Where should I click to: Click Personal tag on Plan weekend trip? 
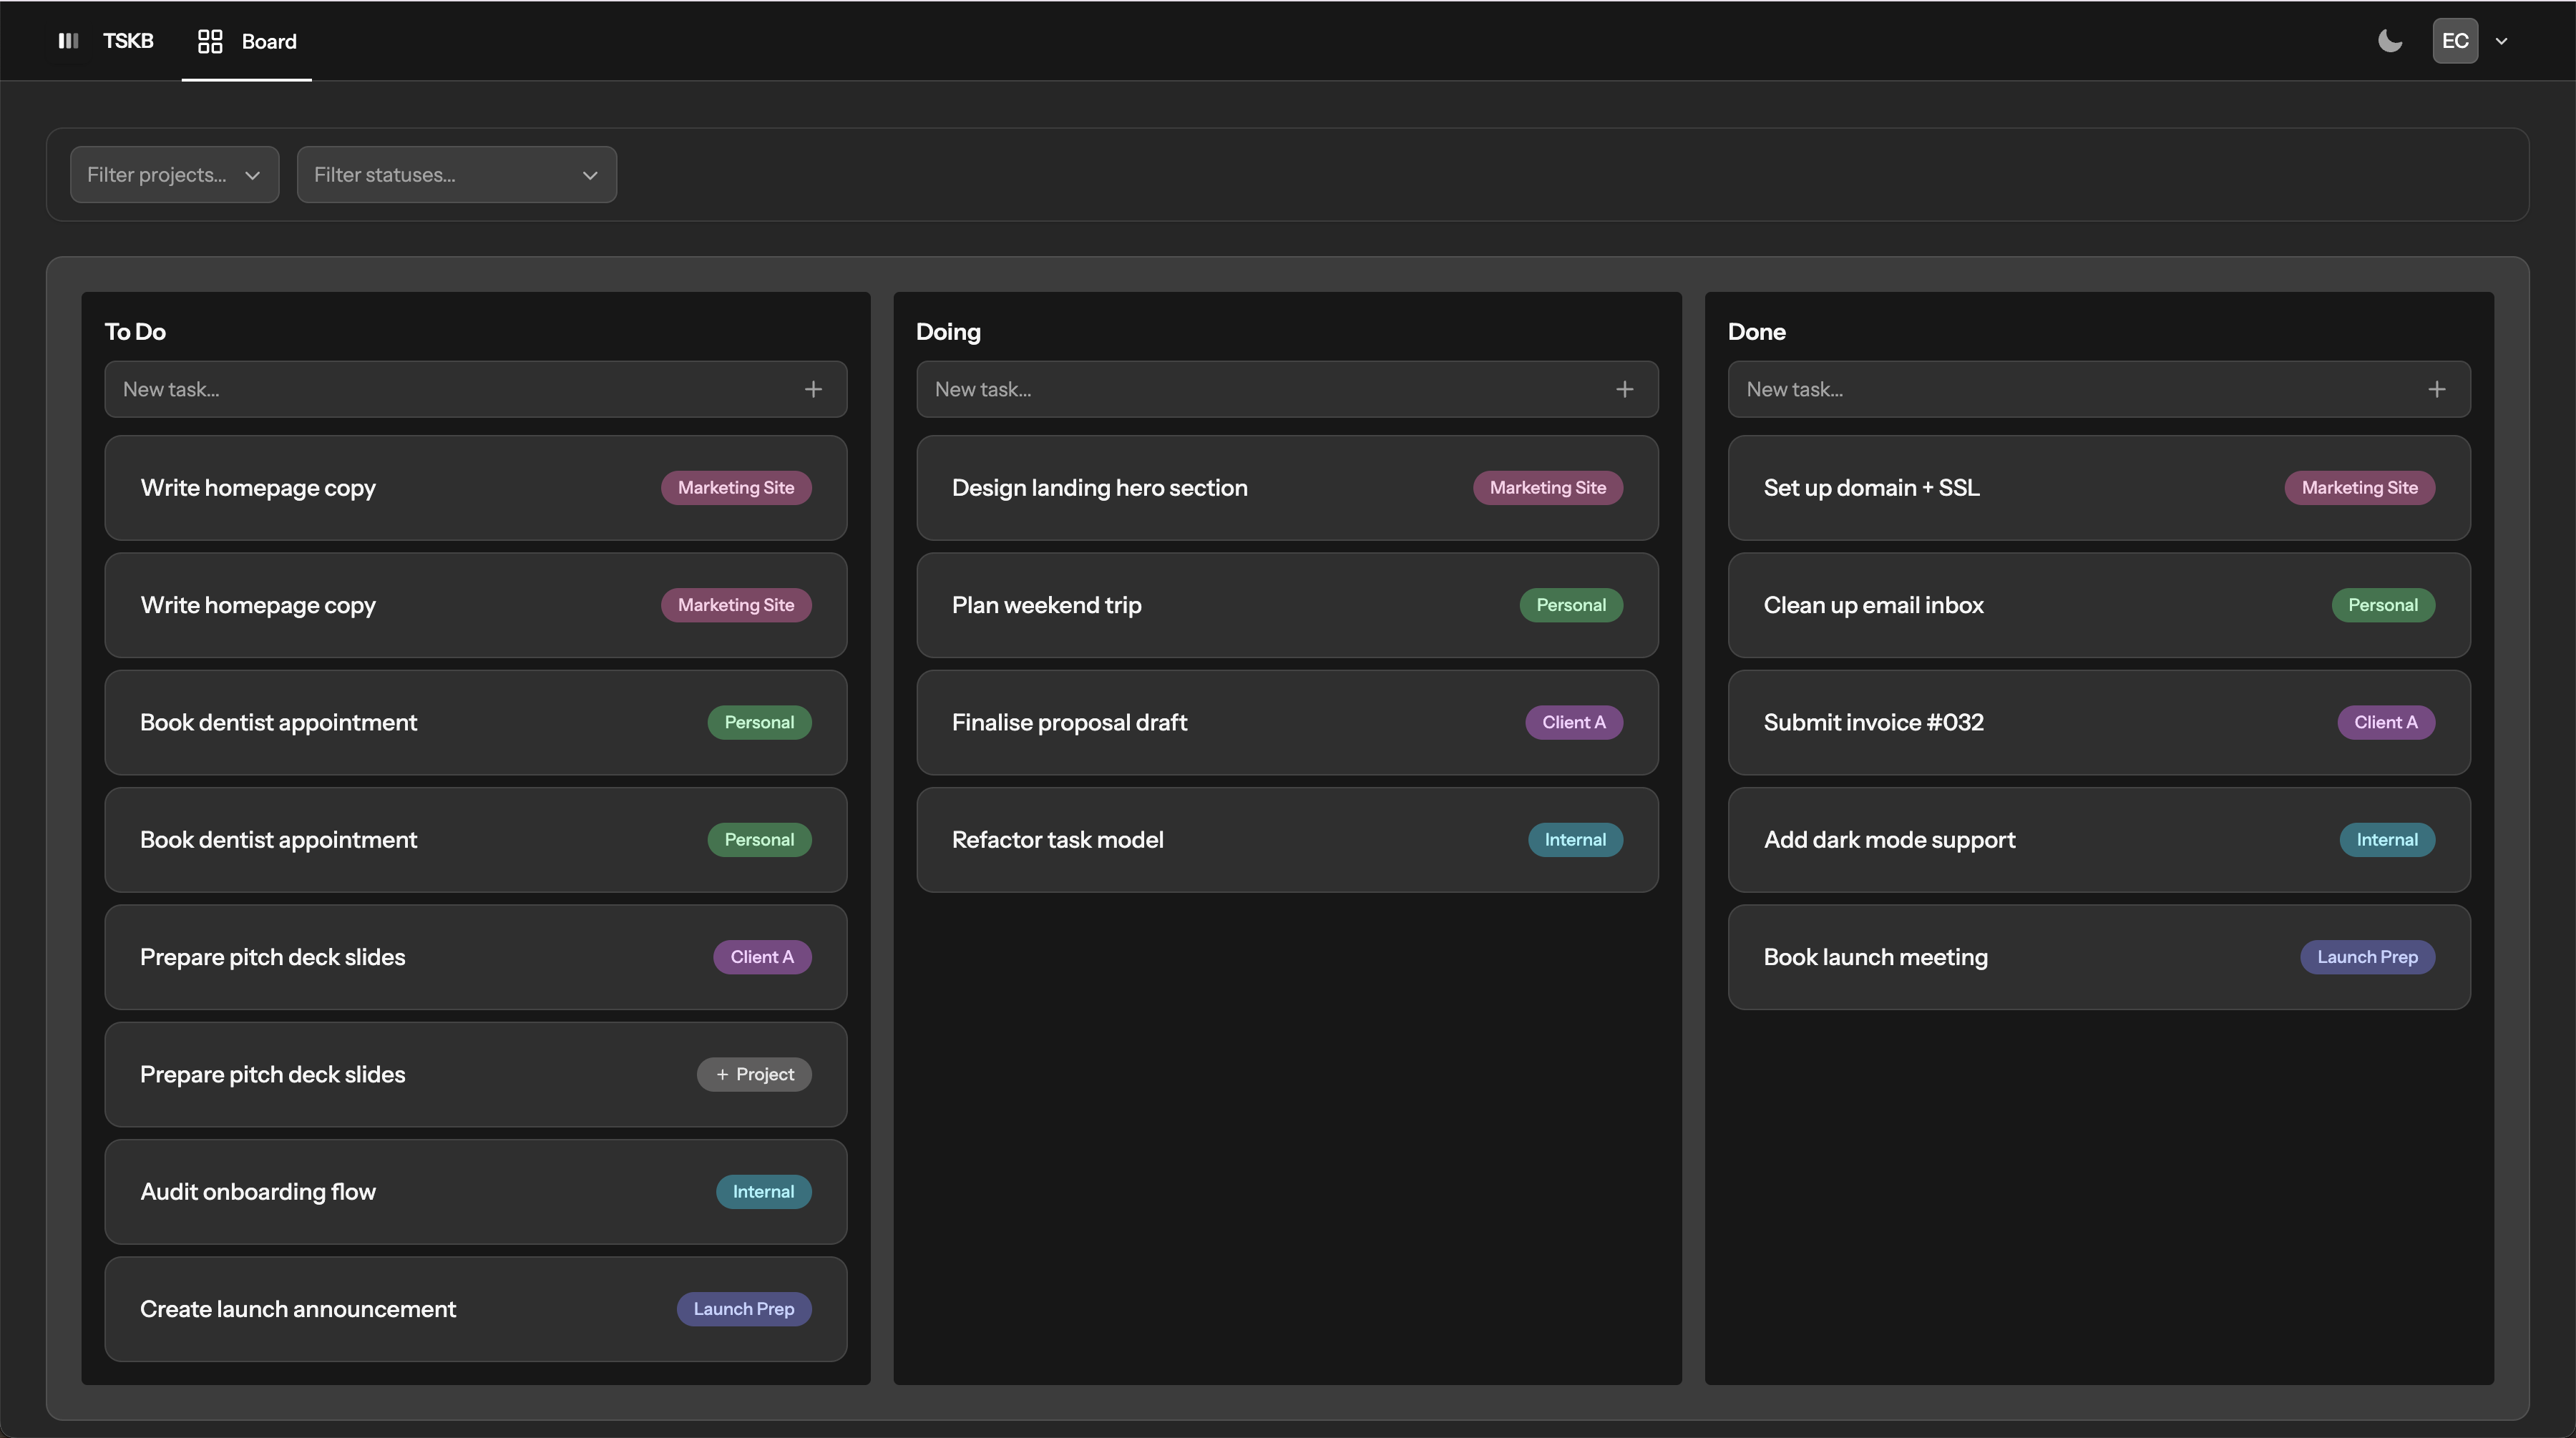point(1571,605)
